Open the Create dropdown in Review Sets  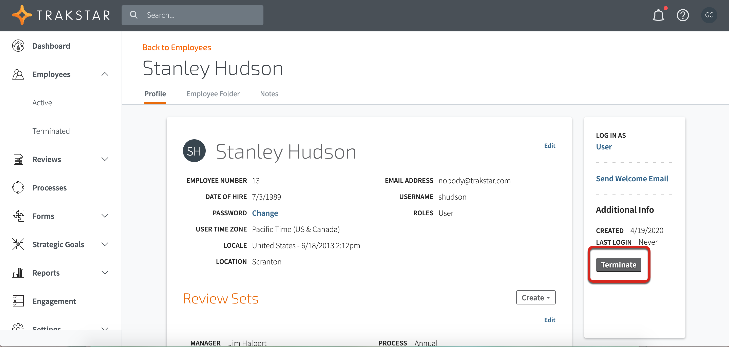[x=535, y=297]
